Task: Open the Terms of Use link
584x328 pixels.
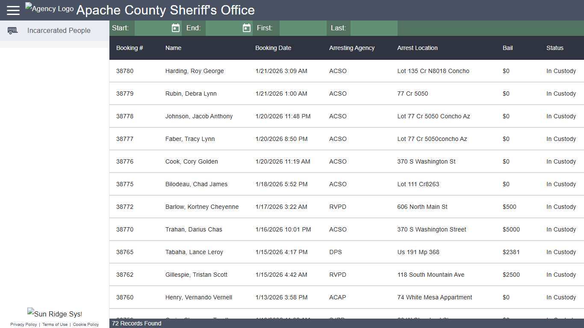Action: [55, 324]
